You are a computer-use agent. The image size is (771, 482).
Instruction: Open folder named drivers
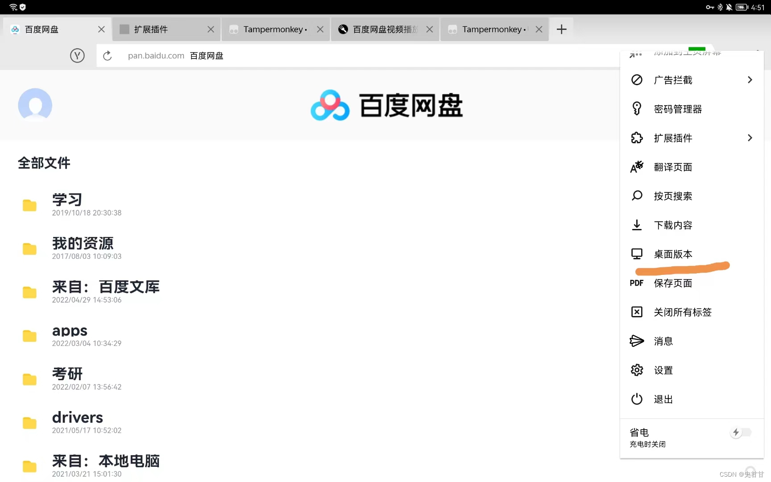[78, 417]
